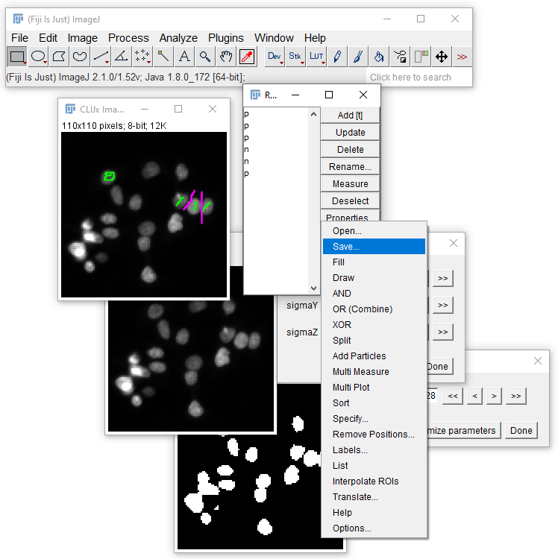Choose Save... in the popup menu

[374, 247]
